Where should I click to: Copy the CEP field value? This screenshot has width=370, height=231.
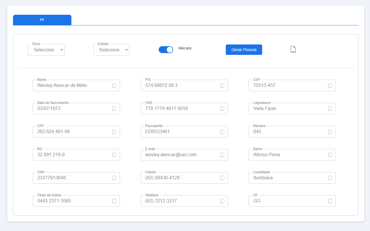tap(330, 85)
